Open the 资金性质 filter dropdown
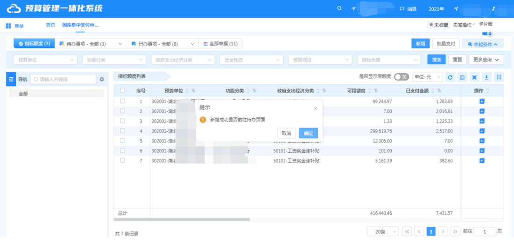Screen dimensions: 514x243 [x=252, y=60]
